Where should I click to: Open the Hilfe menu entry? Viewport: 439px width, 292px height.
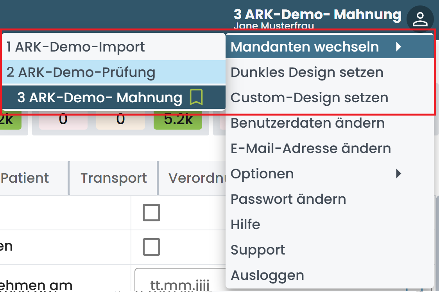click(245, 224)
